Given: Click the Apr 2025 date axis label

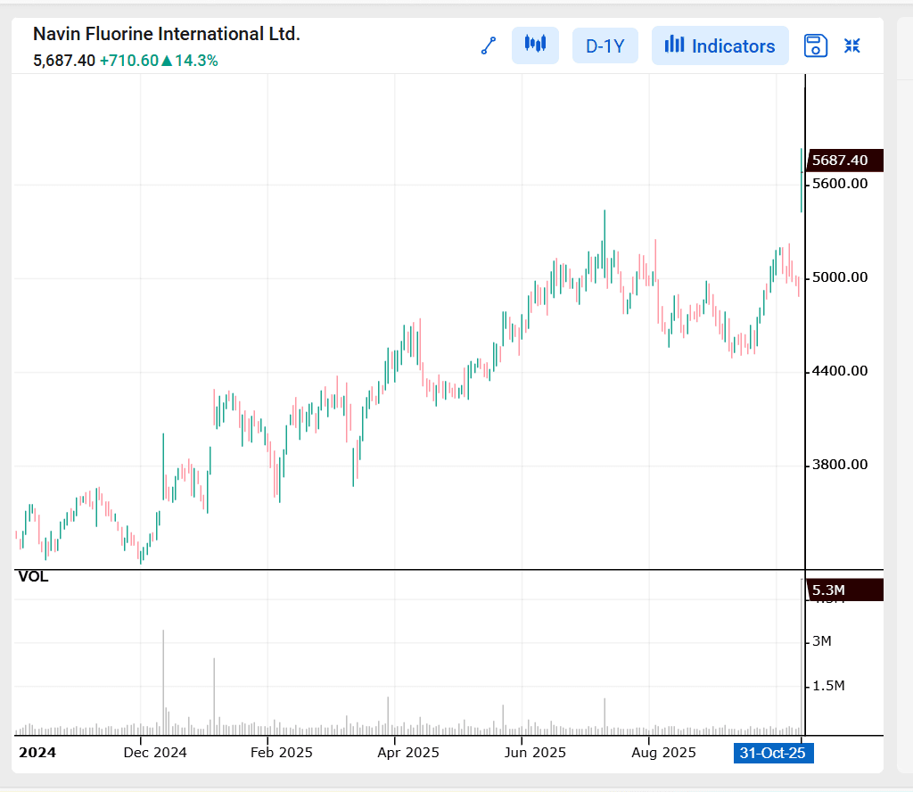Looking at the screenshot, I should click(408, 753).
